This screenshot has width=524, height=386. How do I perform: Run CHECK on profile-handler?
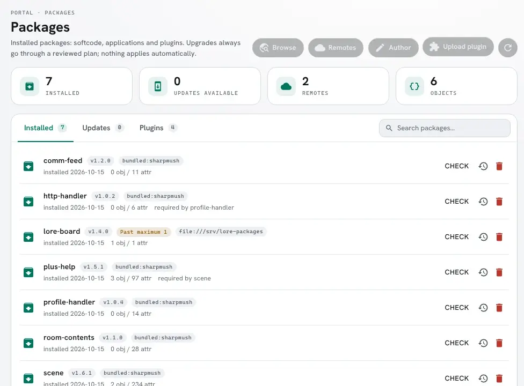click(456, 308)
